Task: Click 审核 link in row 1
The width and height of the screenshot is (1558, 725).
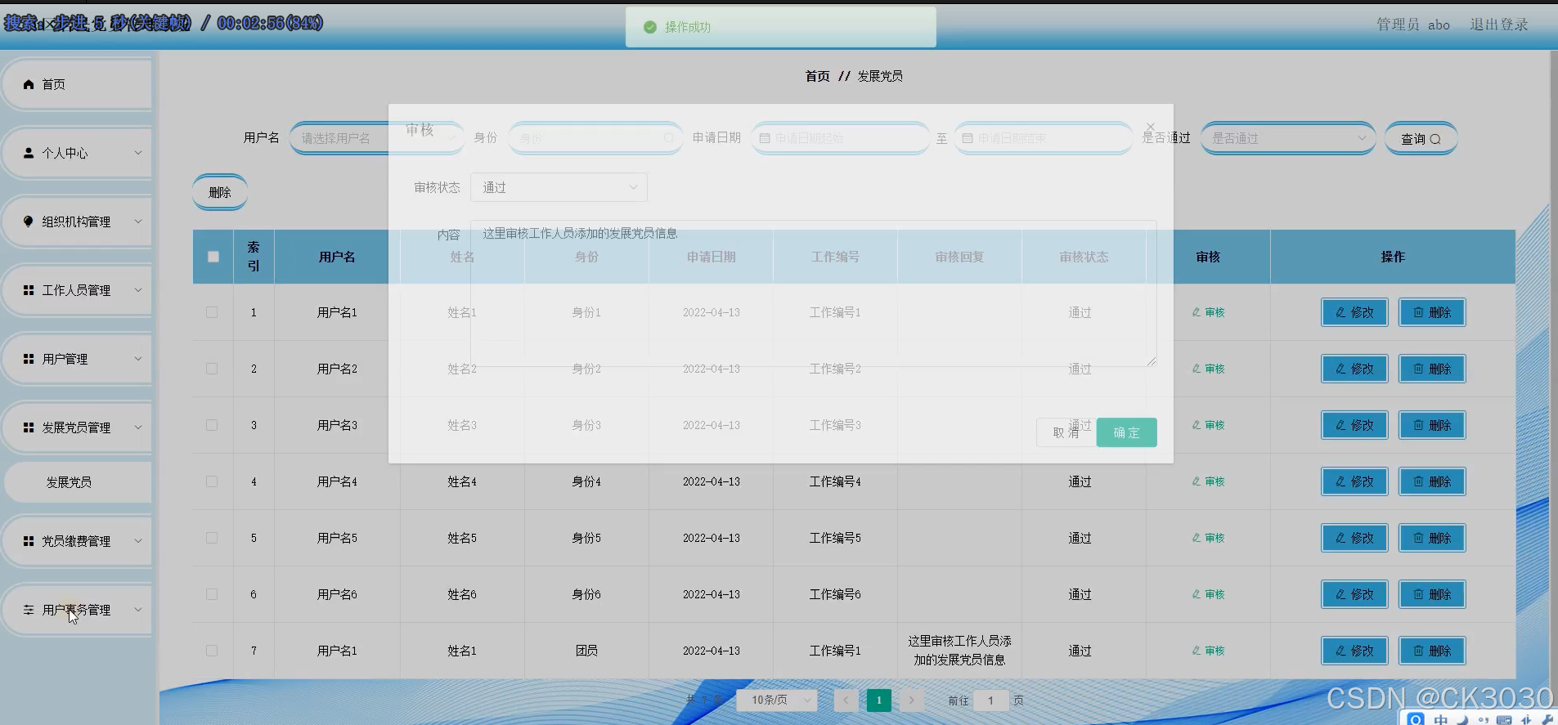Action: [1208, 312]
